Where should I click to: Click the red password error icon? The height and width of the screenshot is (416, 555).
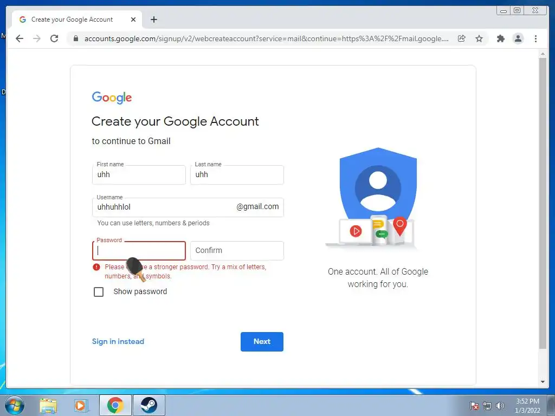point(96,267)
